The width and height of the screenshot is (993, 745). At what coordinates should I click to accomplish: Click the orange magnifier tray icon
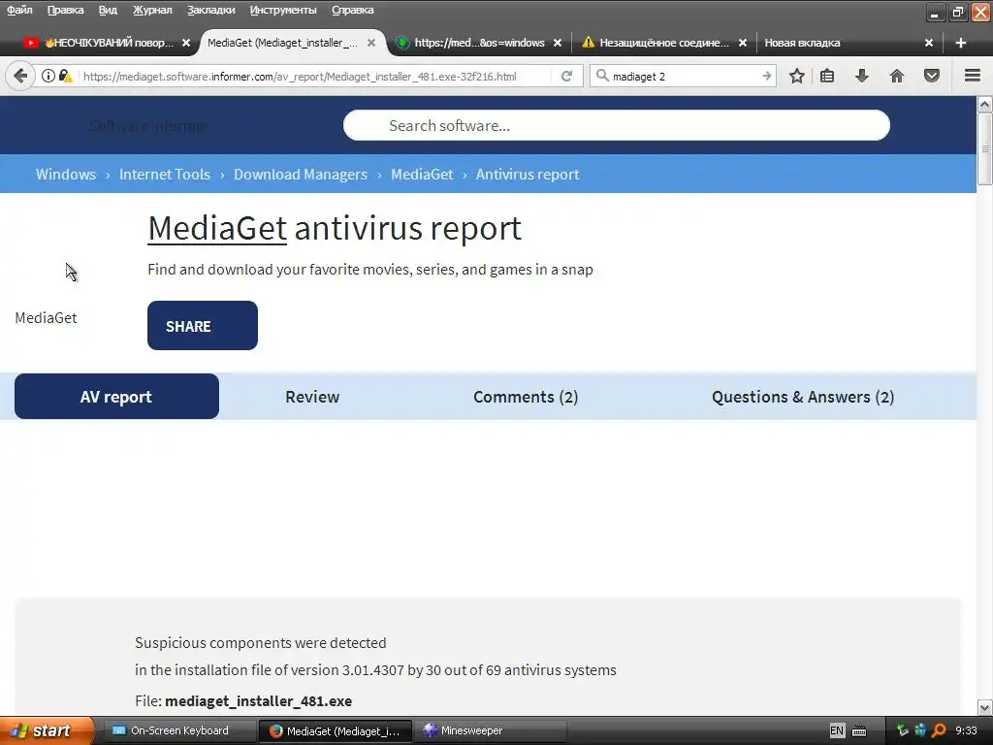(x=939, y=730)
